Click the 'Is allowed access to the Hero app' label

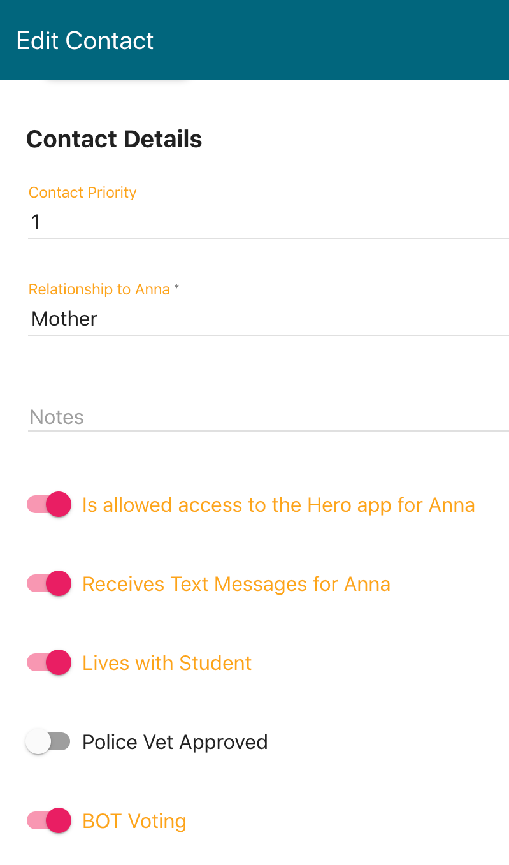278,505
